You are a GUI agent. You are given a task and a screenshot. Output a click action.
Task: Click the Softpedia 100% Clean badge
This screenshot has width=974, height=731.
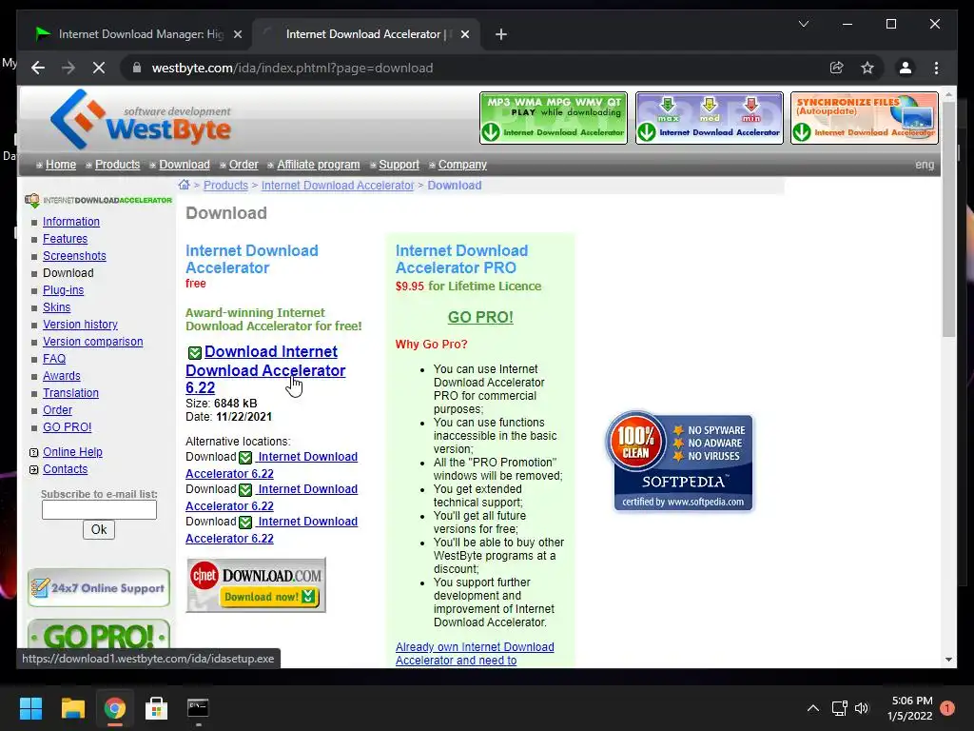pyautogui.click(x=679, y=462)
